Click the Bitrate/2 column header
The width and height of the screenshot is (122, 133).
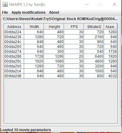tap(94, 27)
